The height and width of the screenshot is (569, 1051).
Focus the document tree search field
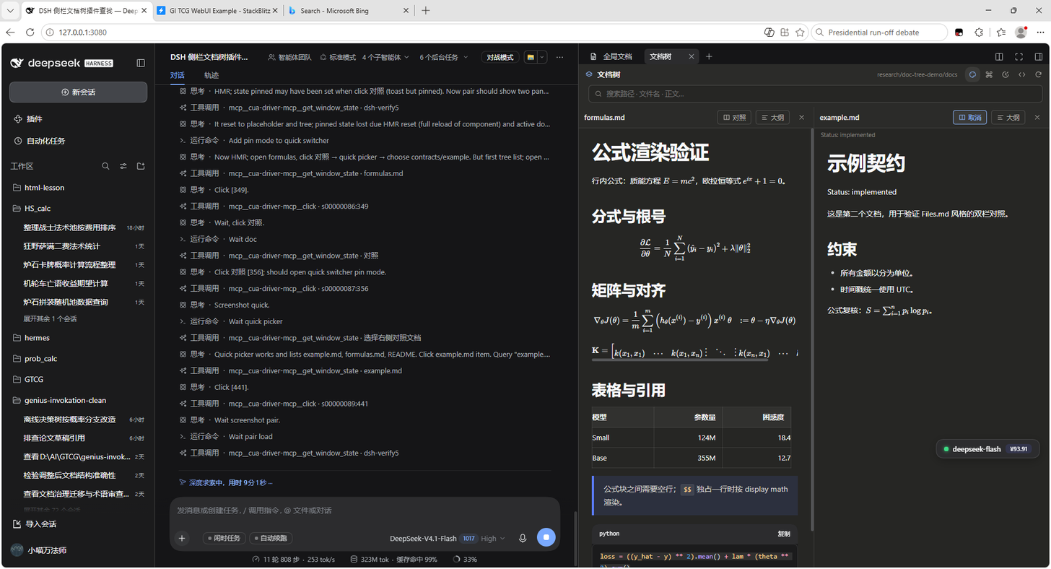(815, 94)
